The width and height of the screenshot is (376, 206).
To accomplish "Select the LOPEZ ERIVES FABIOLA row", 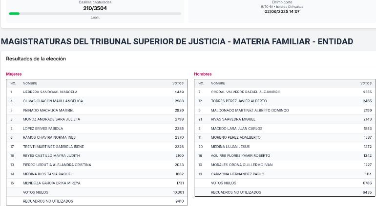I will [x=97, y=129].
